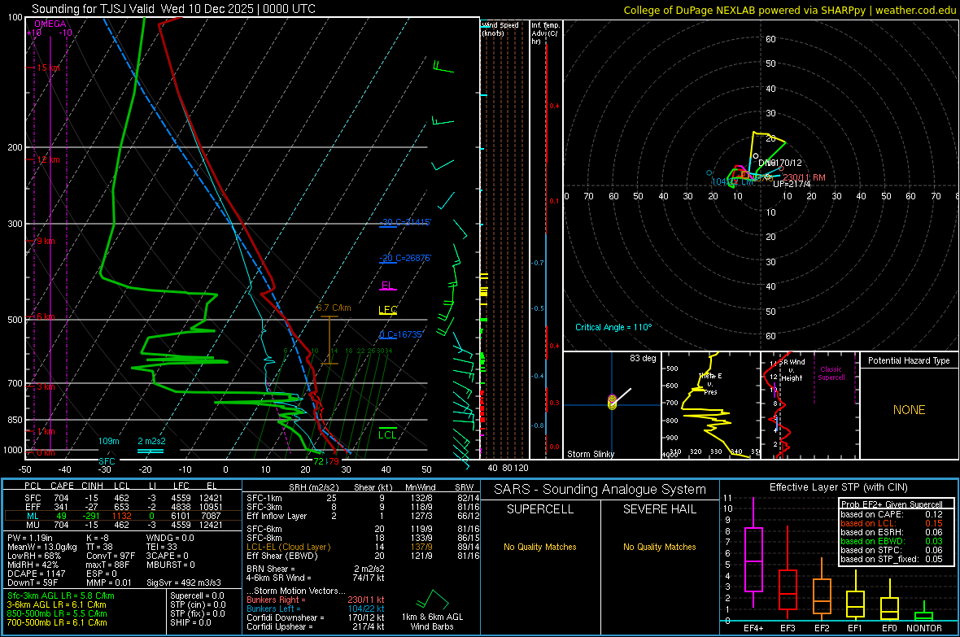
Task: Click the based on LCL: 0.15 row
Action: (892, 523)
